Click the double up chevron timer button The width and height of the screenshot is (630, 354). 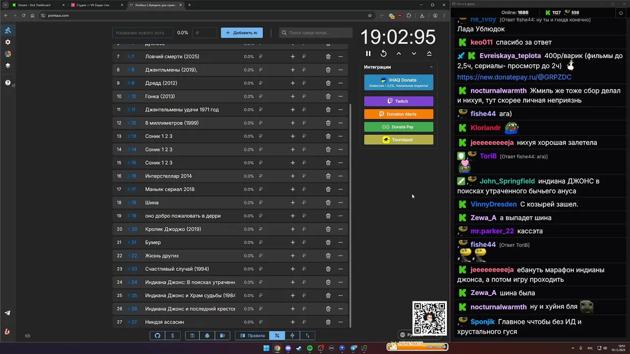click(429, 54)
